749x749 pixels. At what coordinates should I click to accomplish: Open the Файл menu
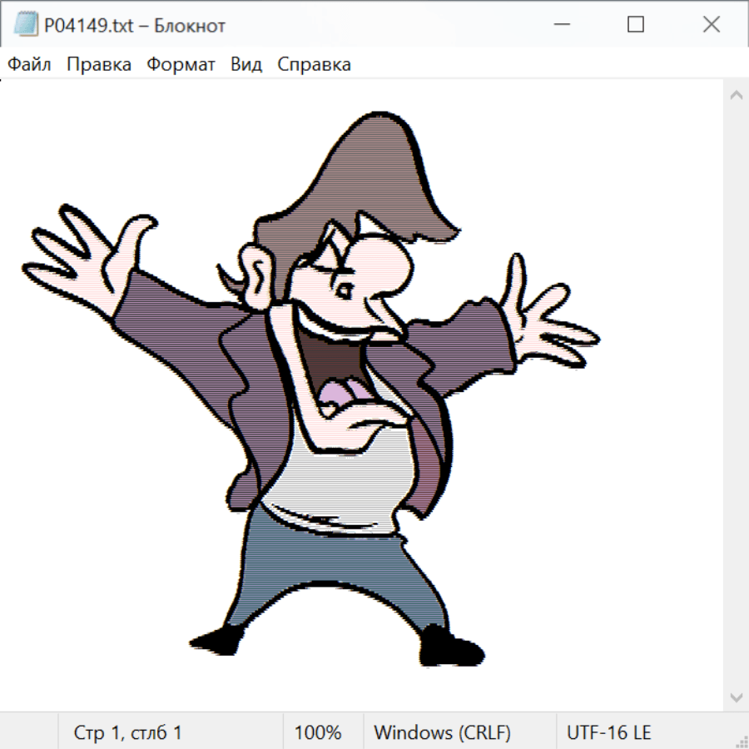coord(29,65)
